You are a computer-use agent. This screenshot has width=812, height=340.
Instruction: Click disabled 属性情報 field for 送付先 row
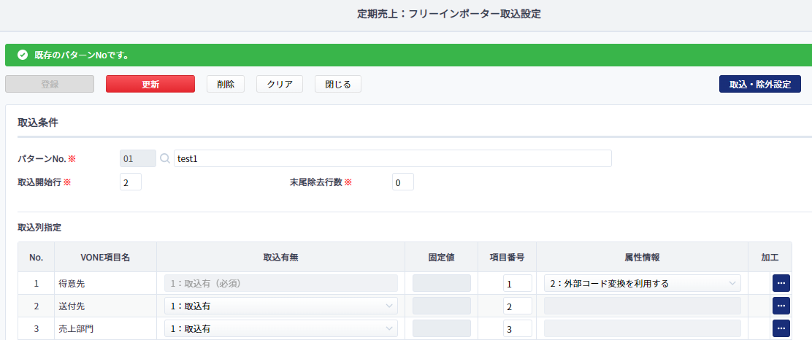click(x=642, y=306)
